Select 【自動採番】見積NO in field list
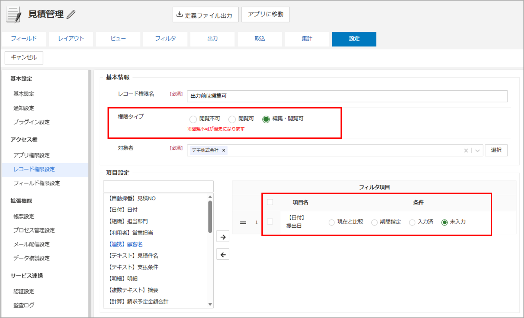This screenshot has width=524, height=318. point(156,198)
